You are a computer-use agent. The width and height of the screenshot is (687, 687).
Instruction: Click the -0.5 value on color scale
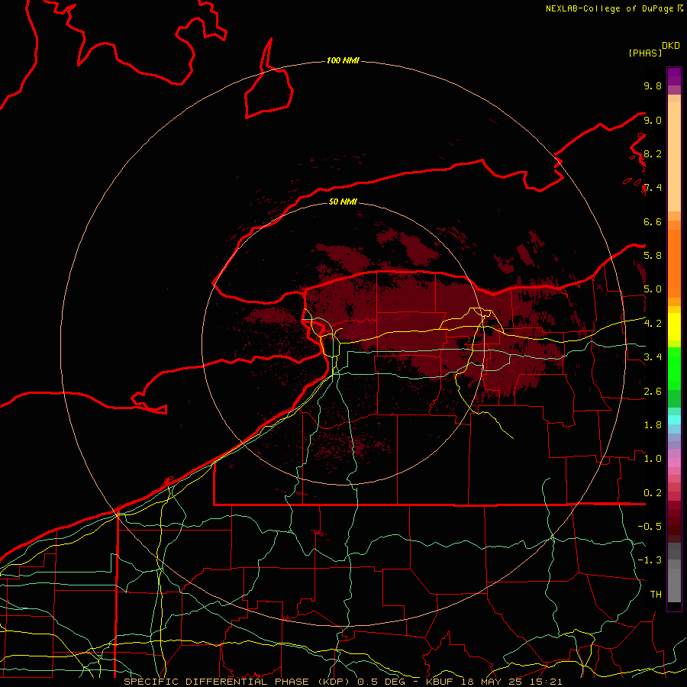pos(650,526)
